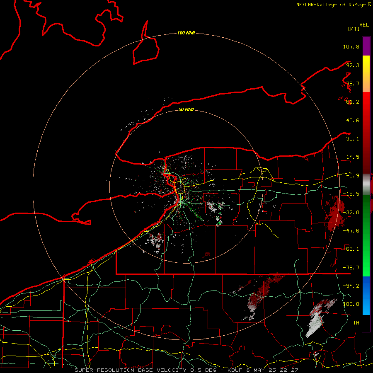
Task: Click the 92.3 velocity scale value
Action: click(353, 65)
